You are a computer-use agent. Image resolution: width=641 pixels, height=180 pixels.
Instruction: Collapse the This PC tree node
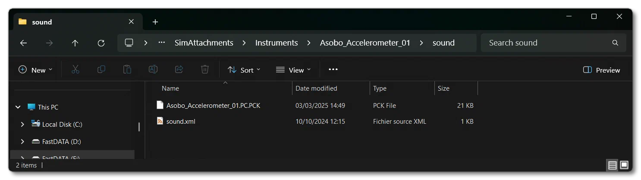(18, 107)
